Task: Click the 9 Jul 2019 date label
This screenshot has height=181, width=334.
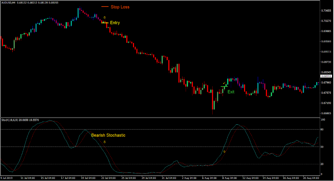Action: point(7,178)
